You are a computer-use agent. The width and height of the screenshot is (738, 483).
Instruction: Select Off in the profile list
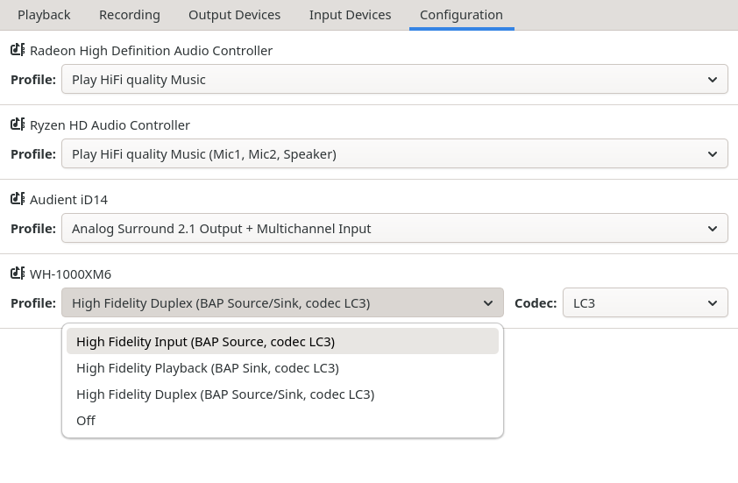[282, 421]
